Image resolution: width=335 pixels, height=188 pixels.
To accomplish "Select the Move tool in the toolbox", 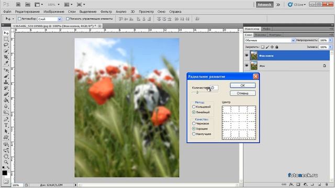I will [6, 33].
